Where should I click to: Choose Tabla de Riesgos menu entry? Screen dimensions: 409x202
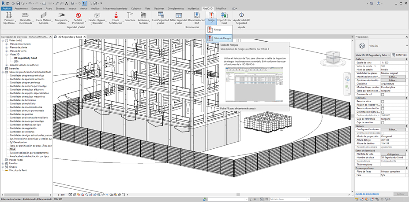point(222,39)
